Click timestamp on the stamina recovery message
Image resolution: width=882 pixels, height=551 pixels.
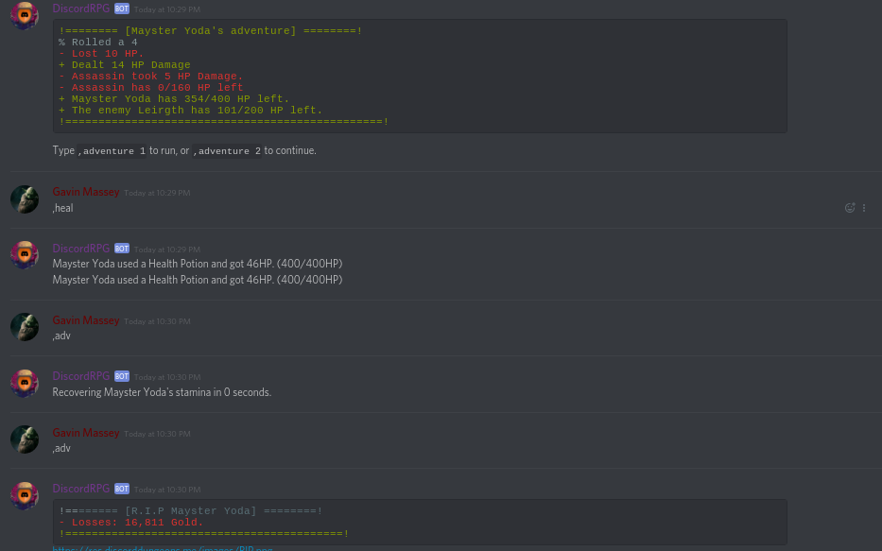(x=167, y=377)
